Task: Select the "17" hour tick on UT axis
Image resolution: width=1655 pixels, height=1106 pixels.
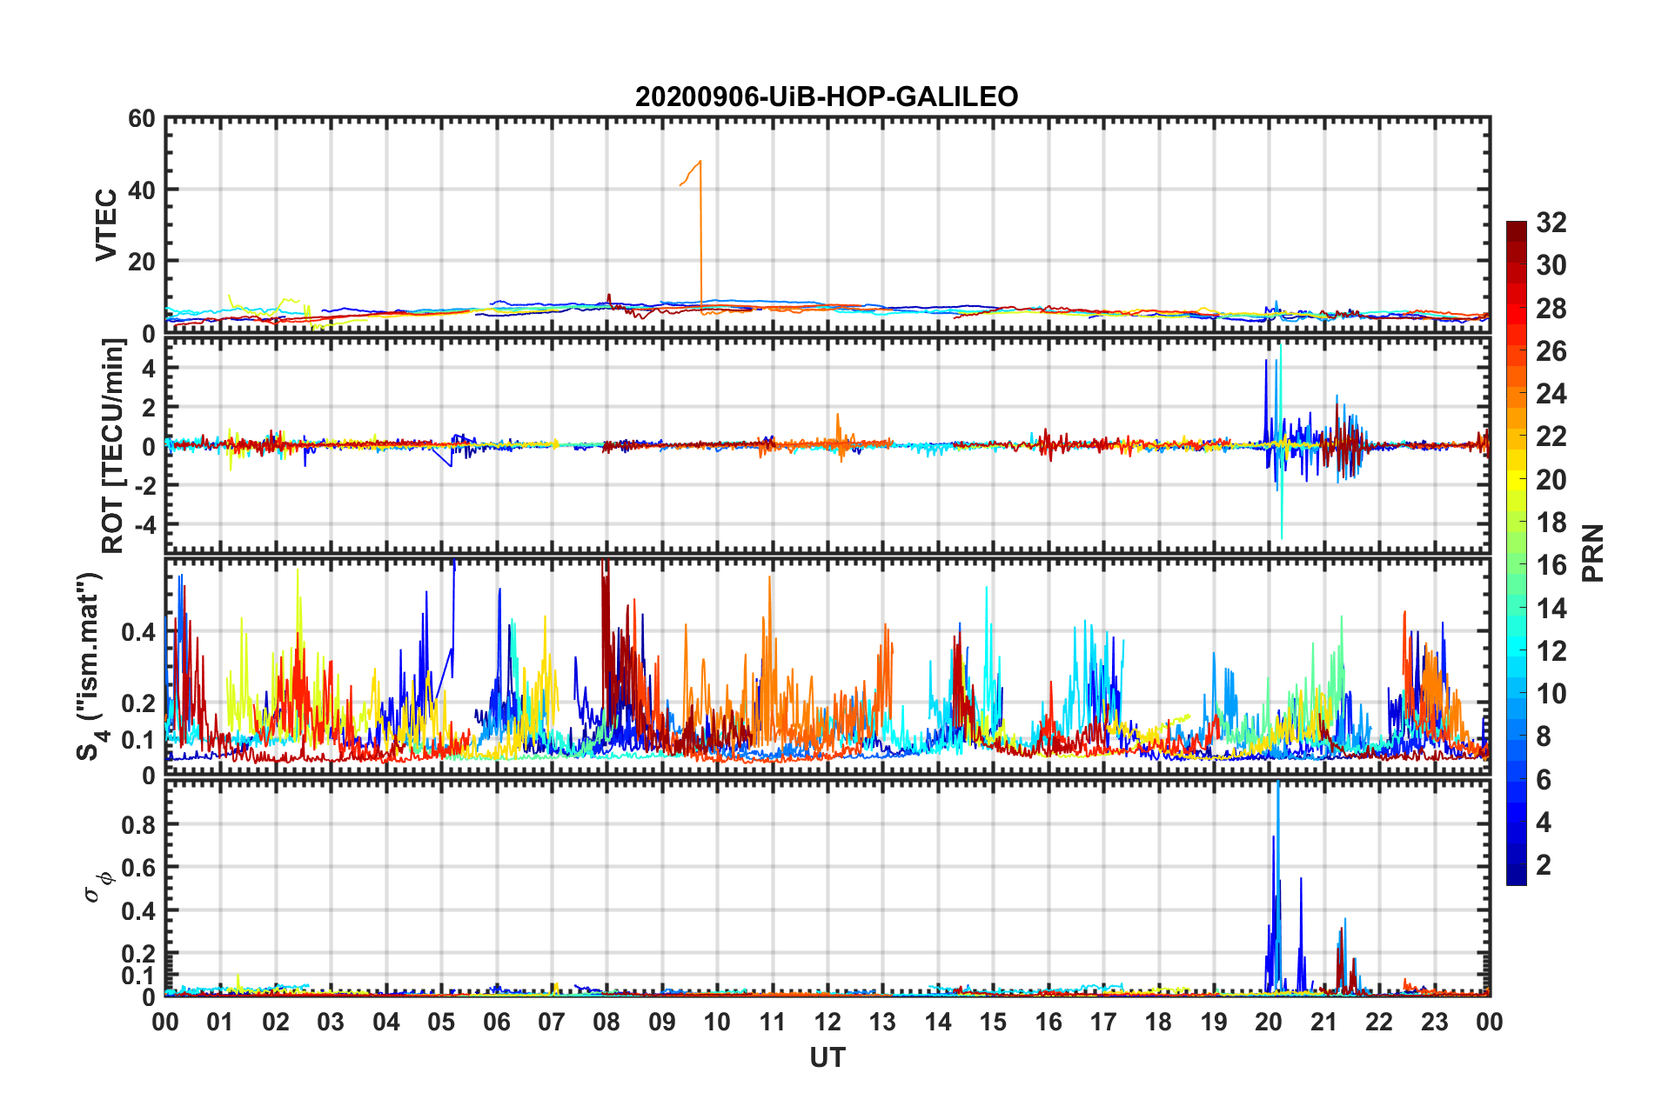Action: (x=1103, y=1022)
